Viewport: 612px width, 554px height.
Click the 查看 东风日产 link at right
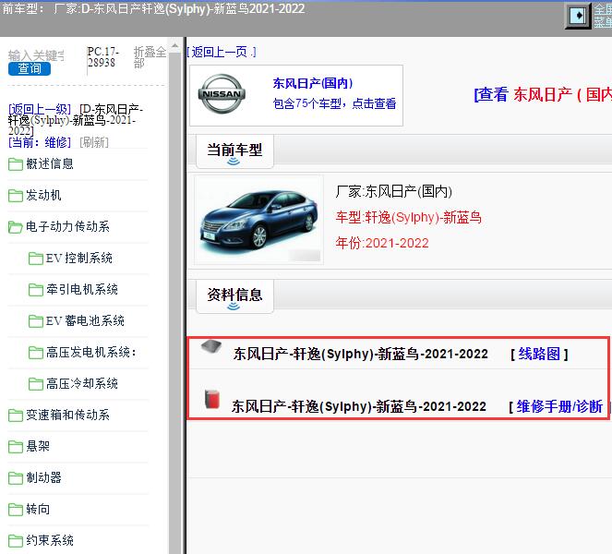tap(543, 94)
